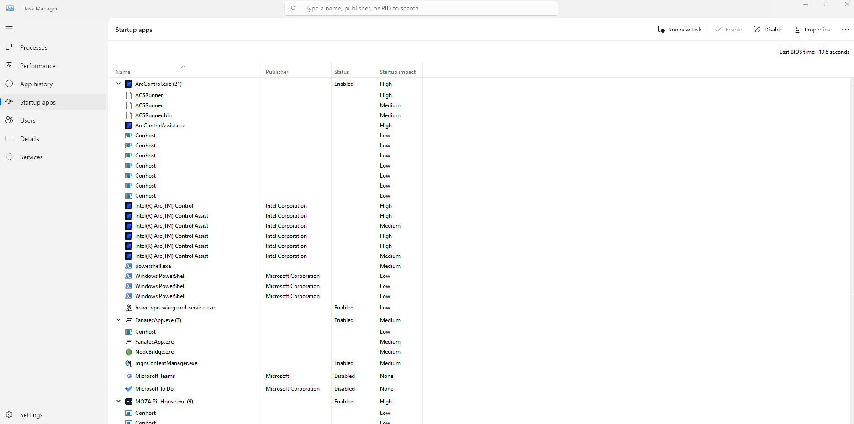854x424 pixels.
Task: Click the Enable button
Action: click(728, 29)
